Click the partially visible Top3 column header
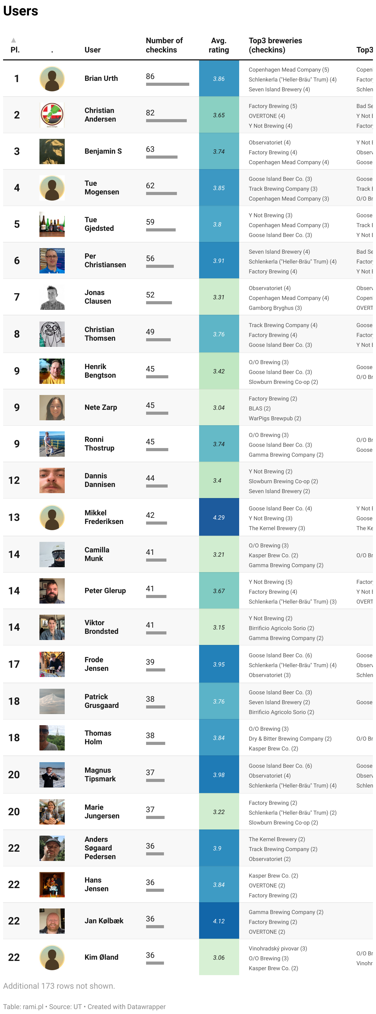The height and width of the screenshot is (1014, 376). (365, 50)
